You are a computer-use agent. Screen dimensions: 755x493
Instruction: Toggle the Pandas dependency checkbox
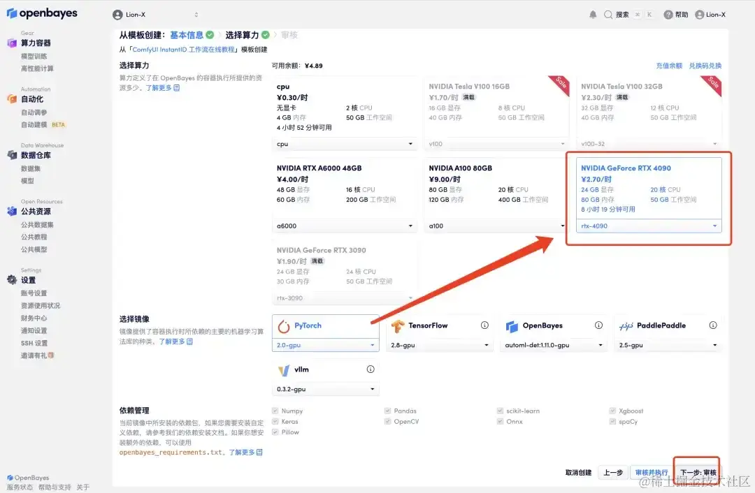pos(387,411)
